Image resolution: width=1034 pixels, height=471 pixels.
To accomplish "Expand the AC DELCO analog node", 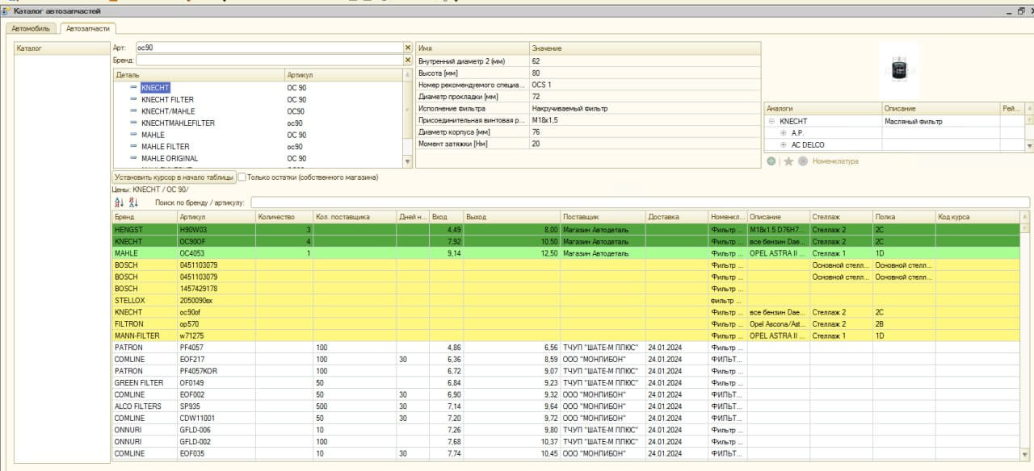I will coord(784,145).
